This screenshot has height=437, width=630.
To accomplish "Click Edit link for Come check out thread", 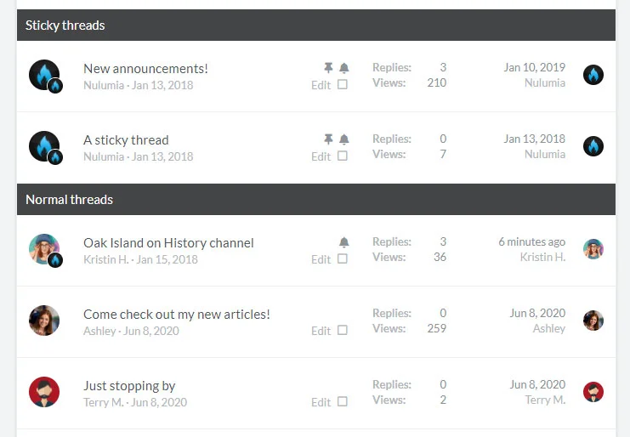I will [x=321, y=331].
